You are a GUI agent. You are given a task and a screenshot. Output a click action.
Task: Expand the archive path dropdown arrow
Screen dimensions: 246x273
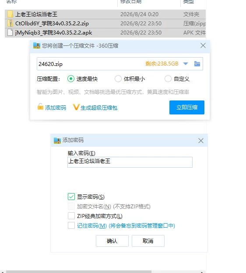click(186, 64)
